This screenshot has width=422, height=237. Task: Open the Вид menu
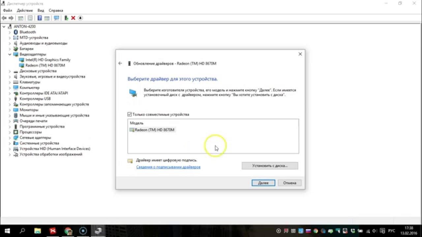click(x=41, y=11)
